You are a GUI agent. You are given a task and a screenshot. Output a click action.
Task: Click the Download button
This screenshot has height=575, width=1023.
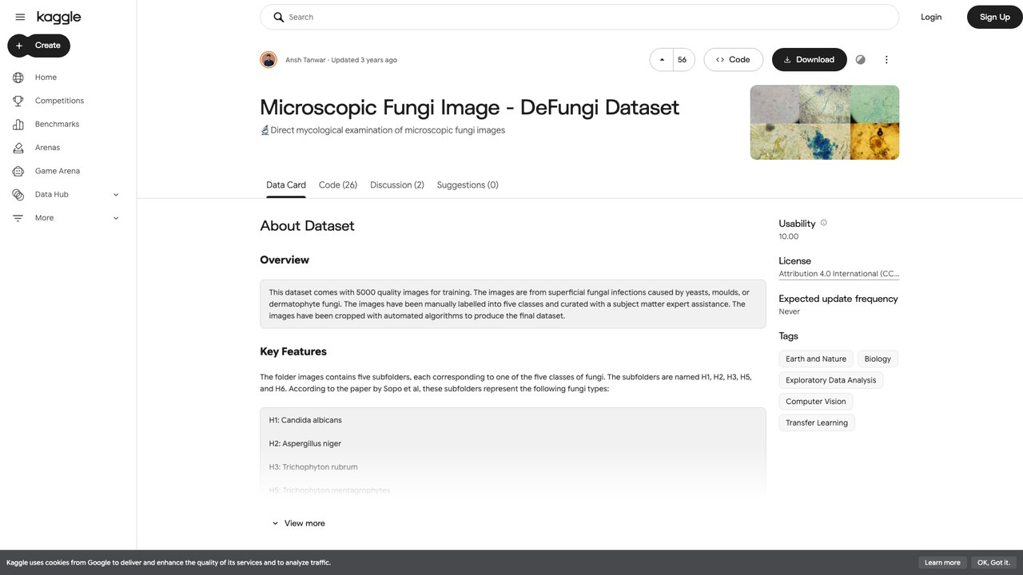[809, 60]
